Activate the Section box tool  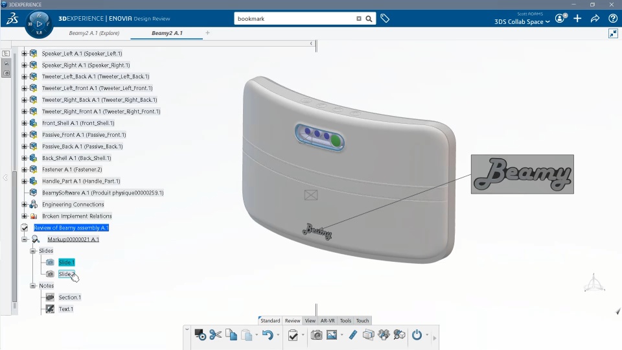pyautogui.click(x=369, y=335)
